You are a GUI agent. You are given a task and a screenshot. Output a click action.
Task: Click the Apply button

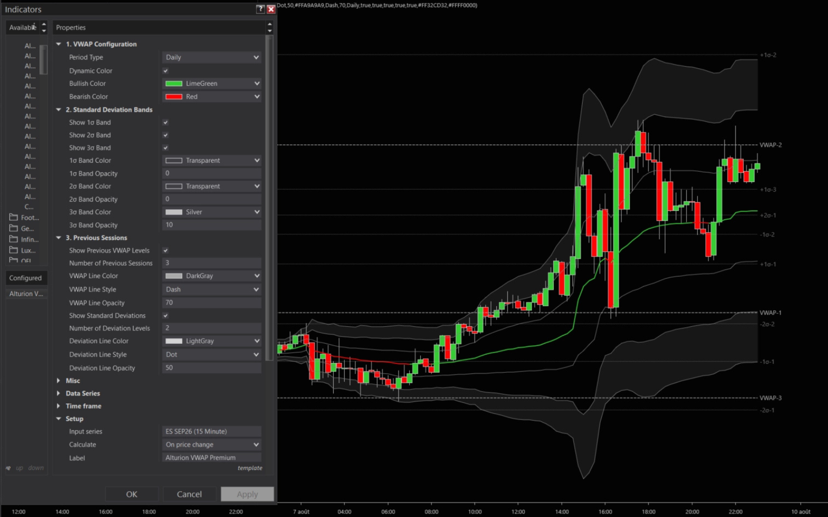[x=247, y=494]
